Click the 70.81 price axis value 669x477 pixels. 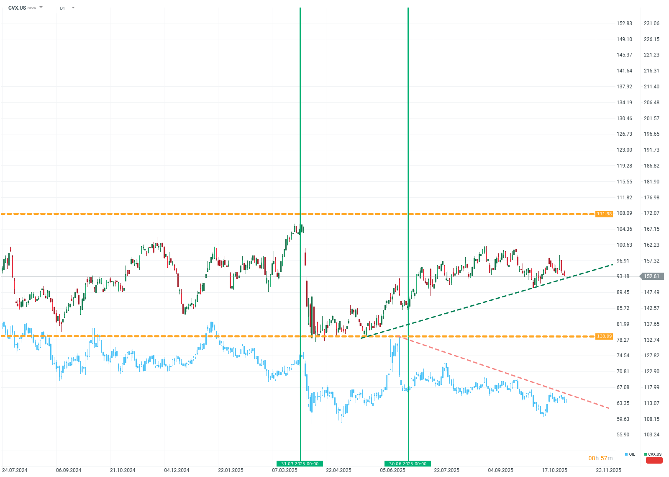click(x=623, y=371)
